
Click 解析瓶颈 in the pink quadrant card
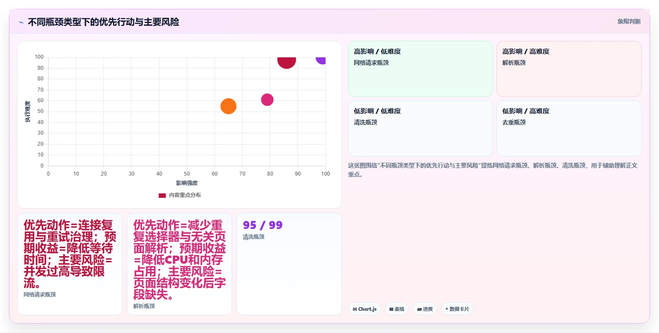pyautogui.click(x=514, y=63)
